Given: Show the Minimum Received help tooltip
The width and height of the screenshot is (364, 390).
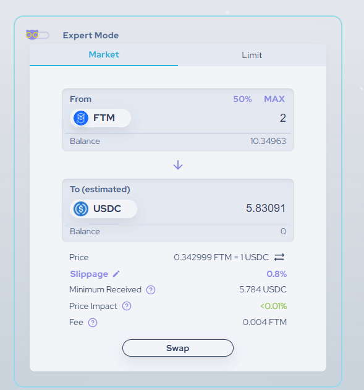Looking at the screenshot, I should point(151,290).
